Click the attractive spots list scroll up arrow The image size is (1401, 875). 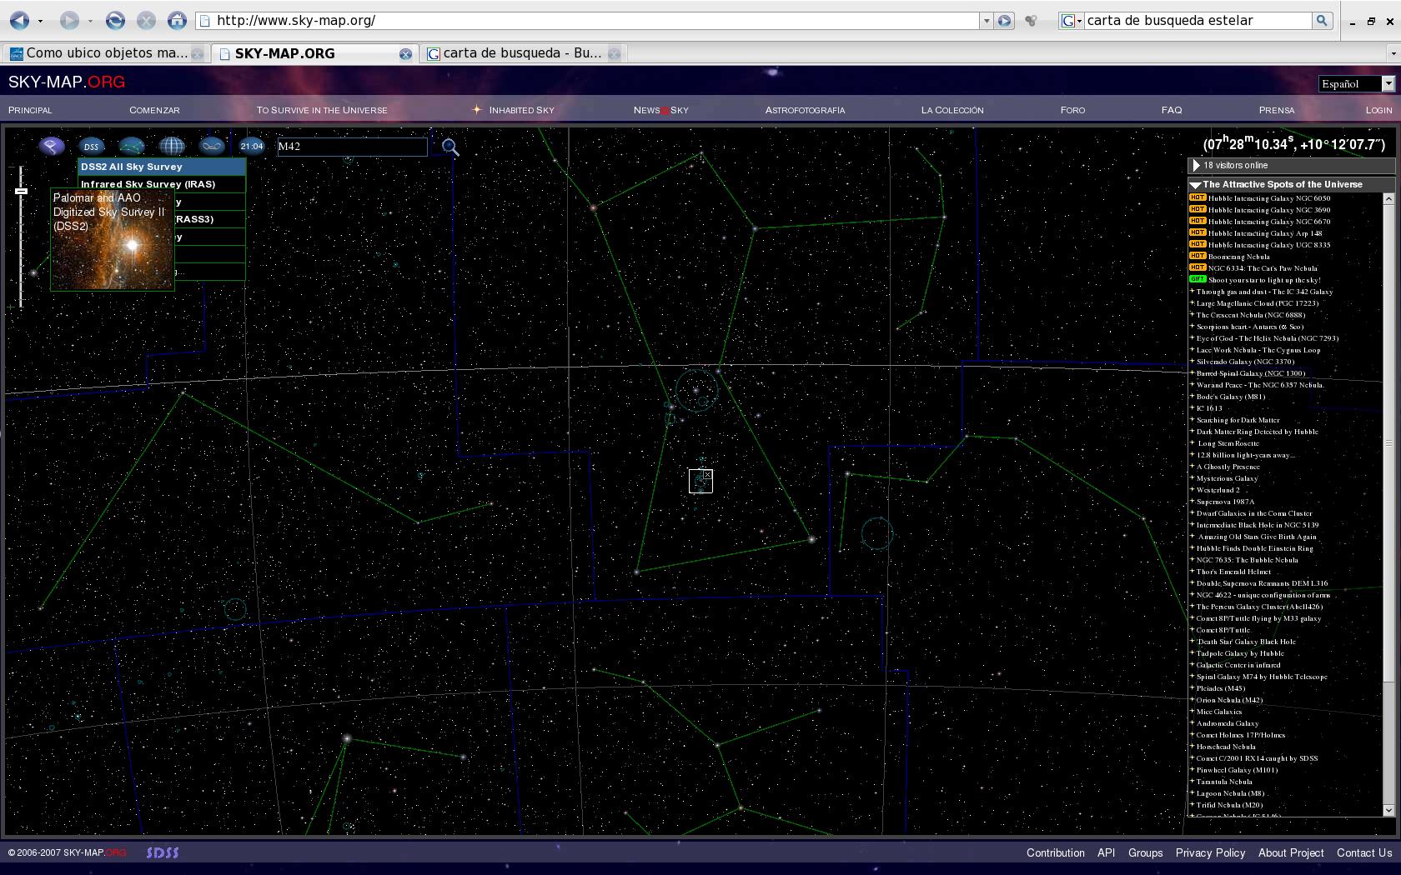(1388, 198)
